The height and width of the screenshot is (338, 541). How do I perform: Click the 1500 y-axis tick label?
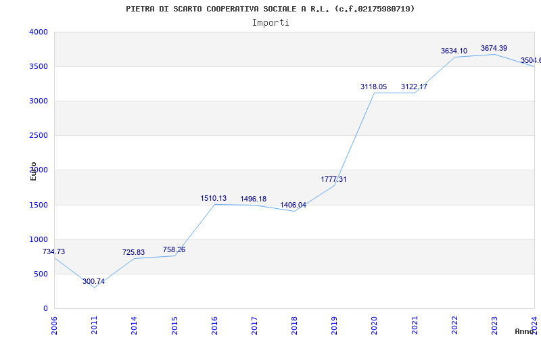pyautogui.click(x=39, y=206)
